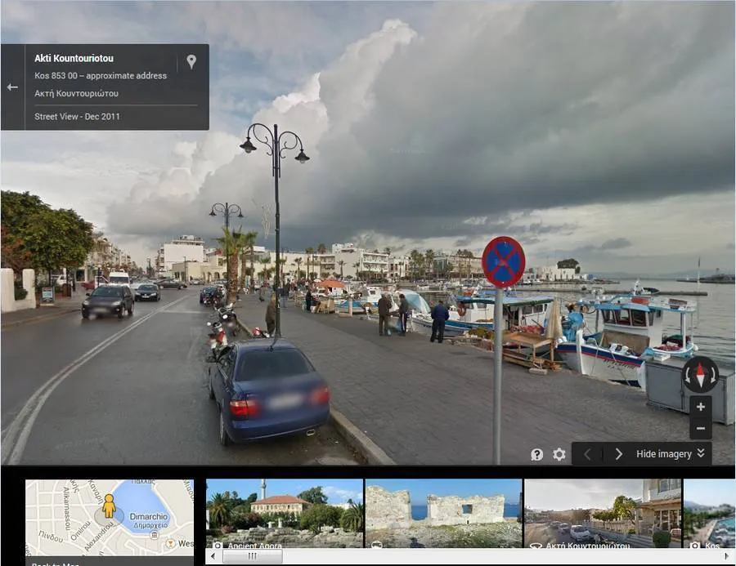Image resolution: width=736 pixels, height=566 pixels.
Task: Reset heading with the compass needle
Action: point(700,375)
